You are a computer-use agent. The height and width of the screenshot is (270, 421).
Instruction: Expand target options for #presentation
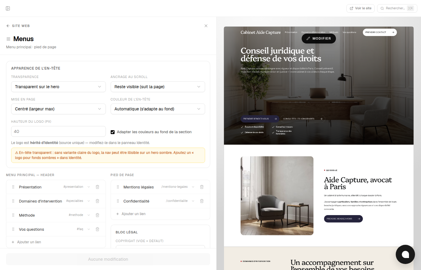click(x=89, y=187)
